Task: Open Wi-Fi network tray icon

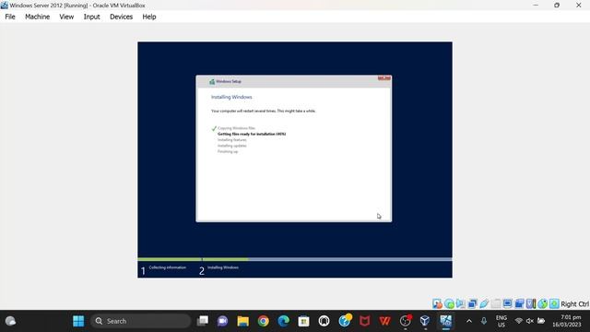Action: click(x=518, y=321)
